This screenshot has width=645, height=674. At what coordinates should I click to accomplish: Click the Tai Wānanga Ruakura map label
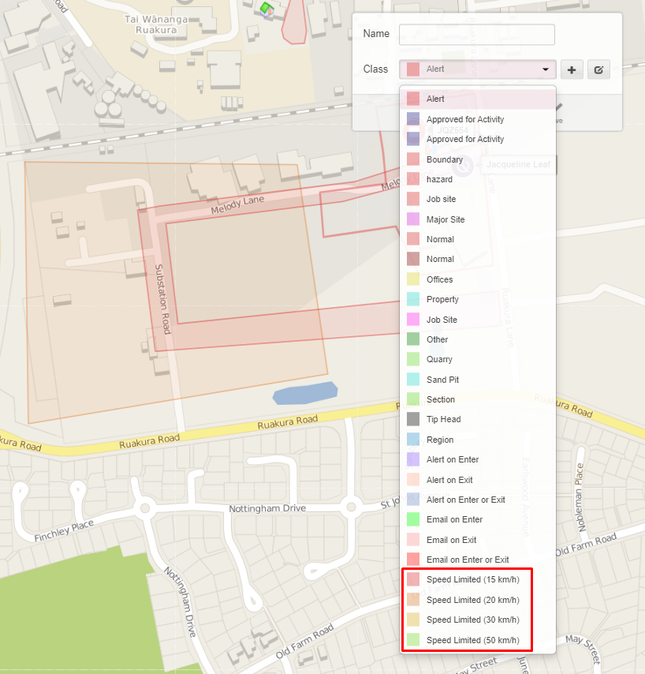coord(156,24)
